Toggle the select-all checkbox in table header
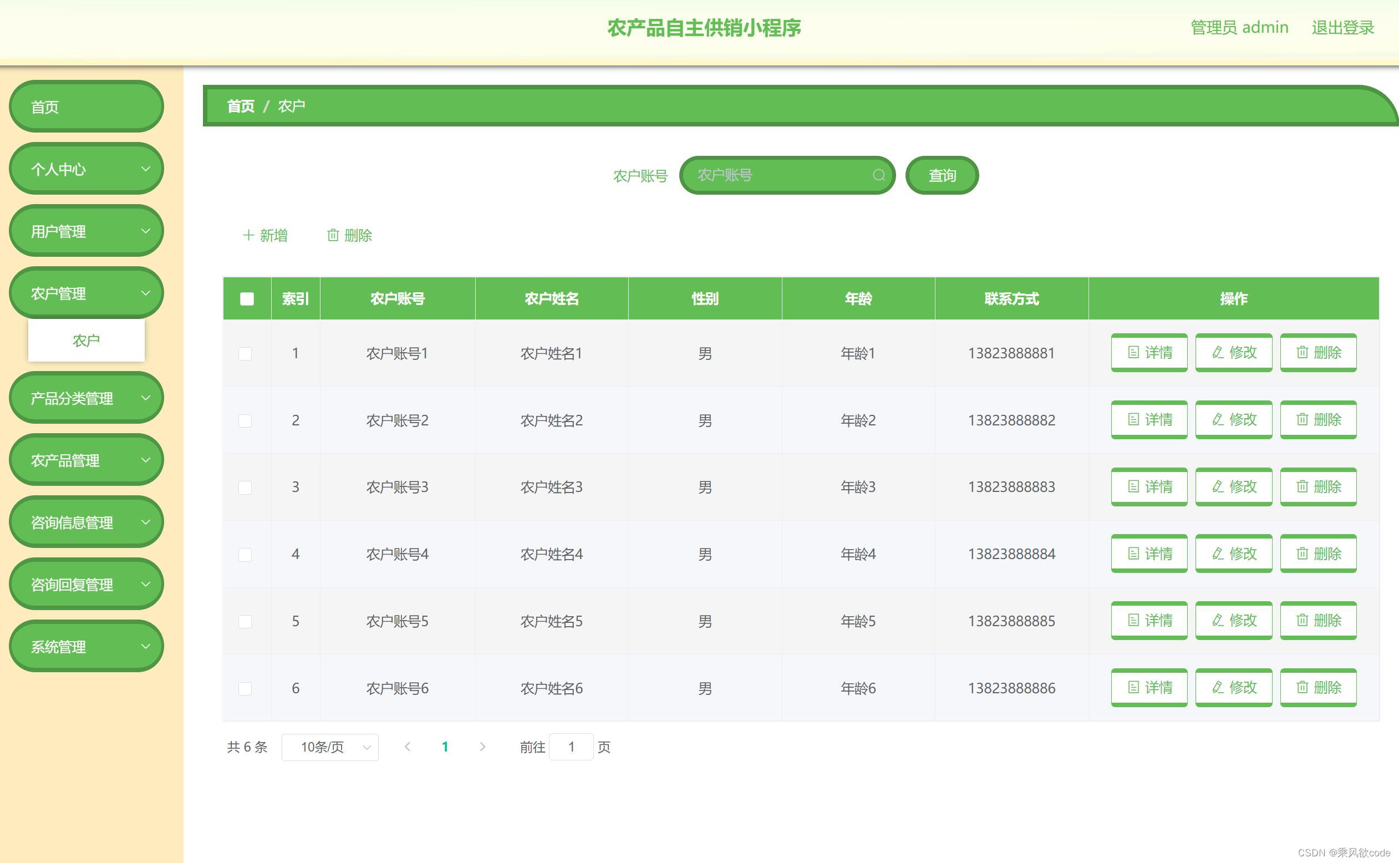This screenshot has height=863, width=1399. pyautogui.click(x=247, y=298)
